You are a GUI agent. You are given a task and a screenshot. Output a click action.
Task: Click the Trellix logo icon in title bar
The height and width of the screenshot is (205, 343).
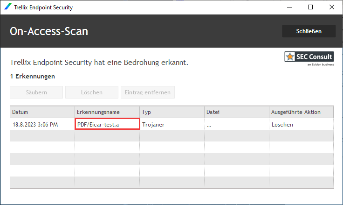(x=8, y=7)
